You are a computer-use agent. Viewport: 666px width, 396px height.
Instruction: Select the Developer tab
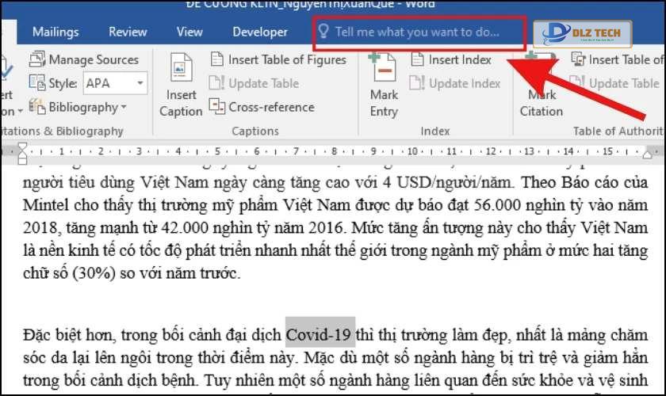coord(260,32)
